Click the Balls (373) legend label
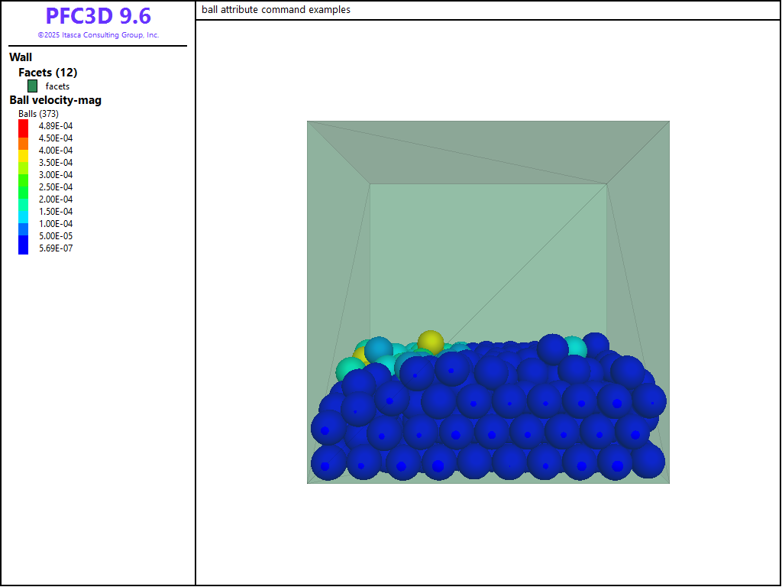Viewport: 782px width, 587px height. pos(38,114)
